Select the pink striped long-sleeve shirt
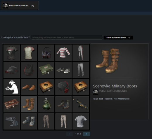The height and width of the screenshot is (139, 152). (x=63, y=53)
